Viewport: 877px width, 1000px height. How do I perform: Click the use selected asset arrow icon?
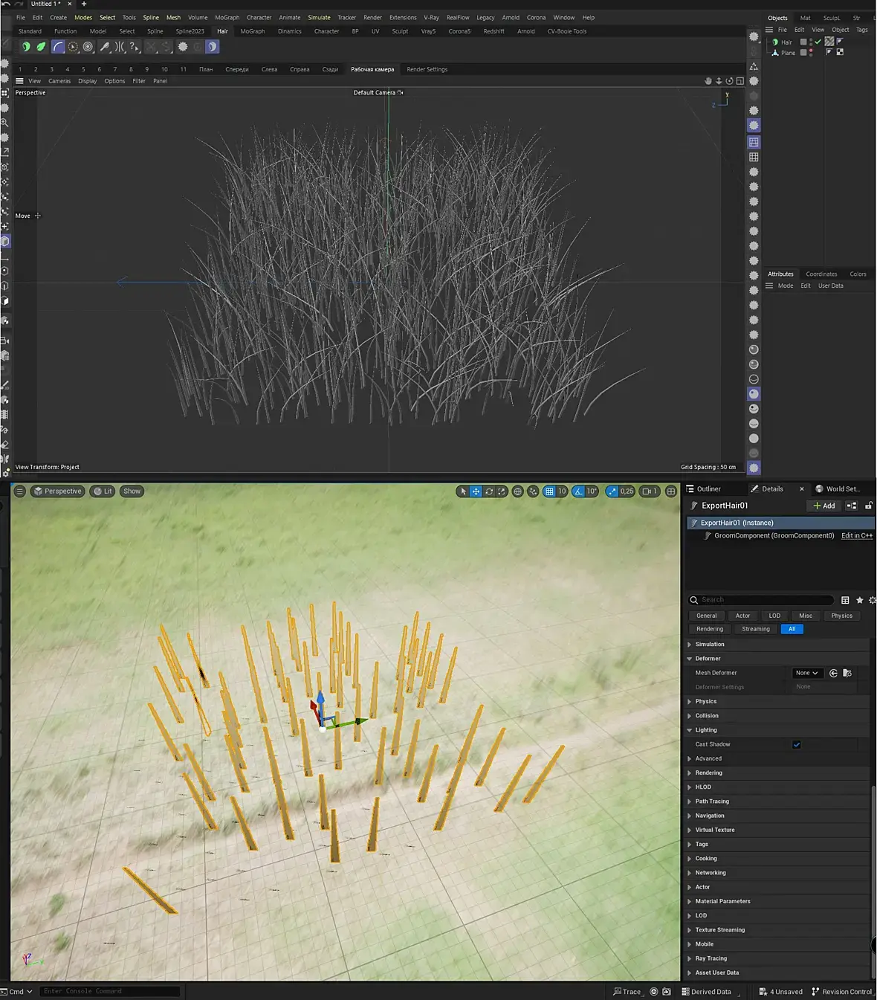click(x=833, y=673)
